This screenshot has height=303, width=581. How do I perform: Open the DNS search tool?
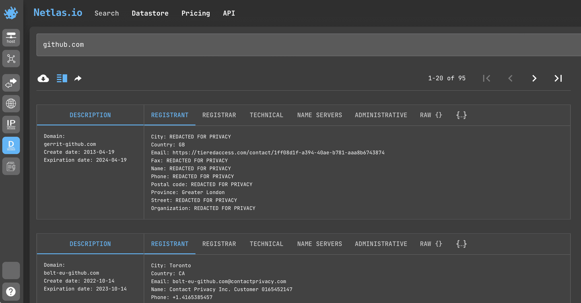click(x=11, y=104)
